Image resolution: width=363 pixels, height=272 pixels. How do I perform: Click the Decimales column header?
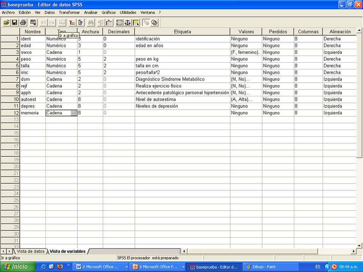pos(119,32)
